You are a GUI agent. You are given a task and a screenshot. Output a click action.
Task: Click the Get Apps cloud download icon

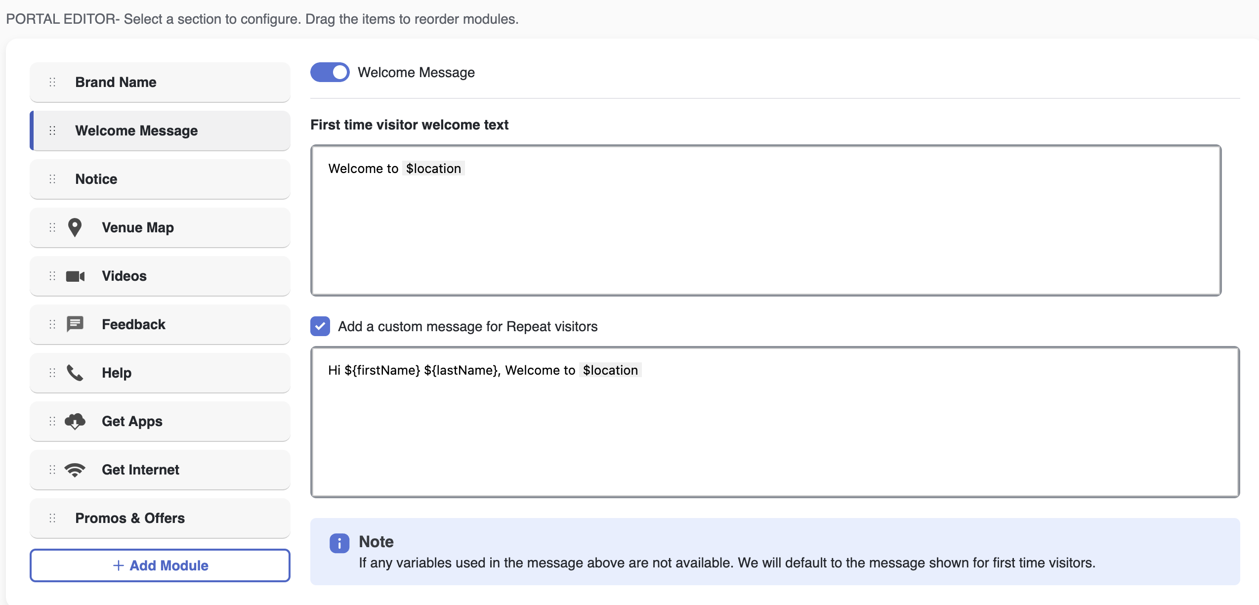click(75, 421)
